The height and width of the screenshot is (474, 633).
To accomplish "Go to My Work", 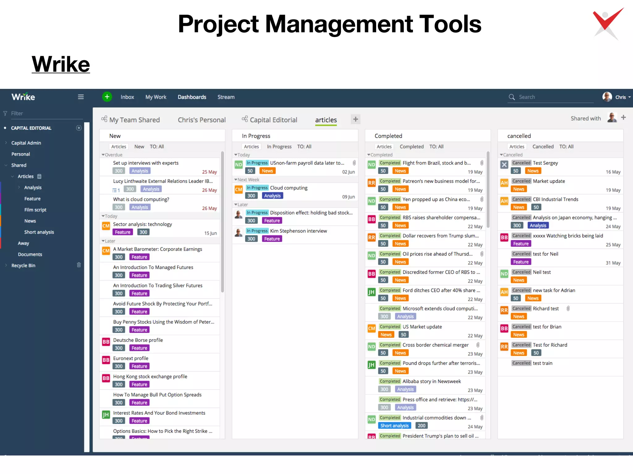I will pos(156,97).
